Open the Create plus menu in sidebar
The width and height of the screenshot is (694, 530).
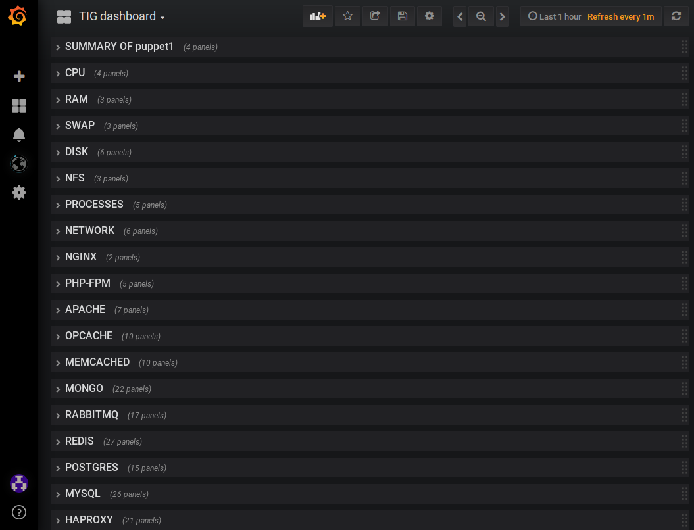pos(19,76)
